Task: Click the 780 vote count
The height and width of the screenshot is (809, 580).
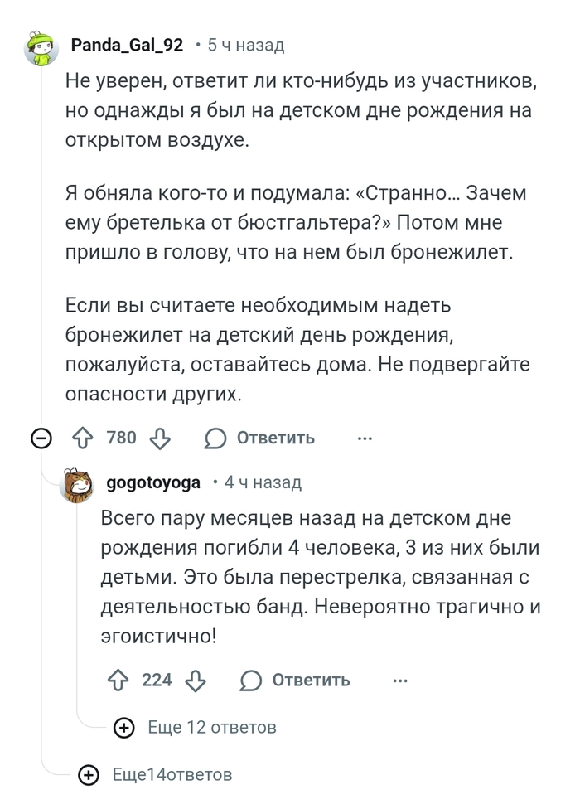Action: [121, 438]
